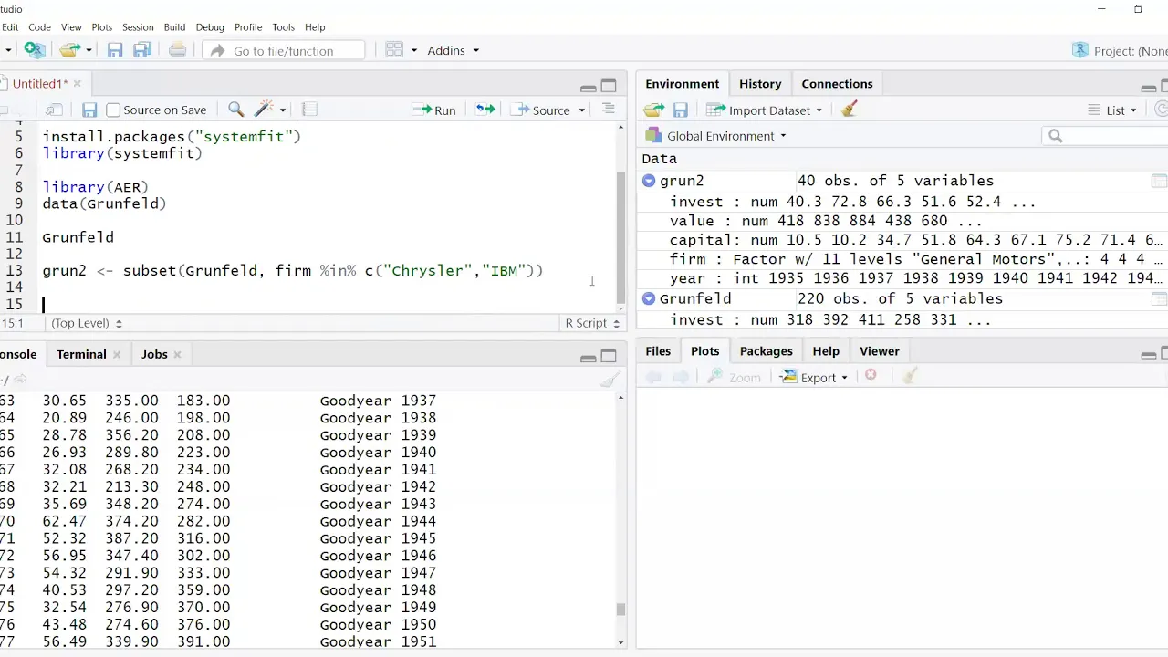Open the Profile menu
The image size is (1168, 657).
point(248,26)
